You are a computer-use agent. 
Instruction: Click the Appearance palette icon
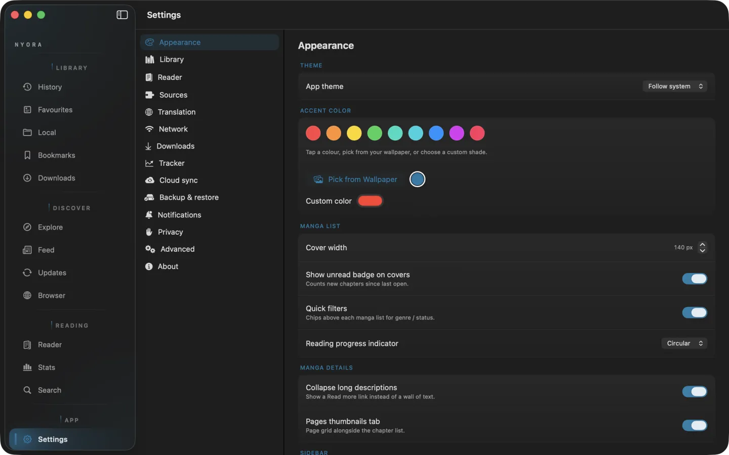[150, 42]
